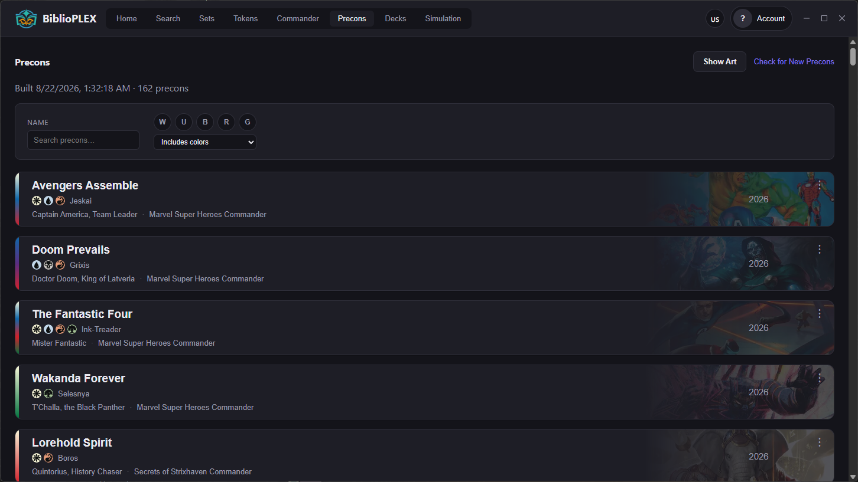858x482 pixels.
Task: Click the green mana symbol on Wakanda Forever
Action: (x=48, y=394)
